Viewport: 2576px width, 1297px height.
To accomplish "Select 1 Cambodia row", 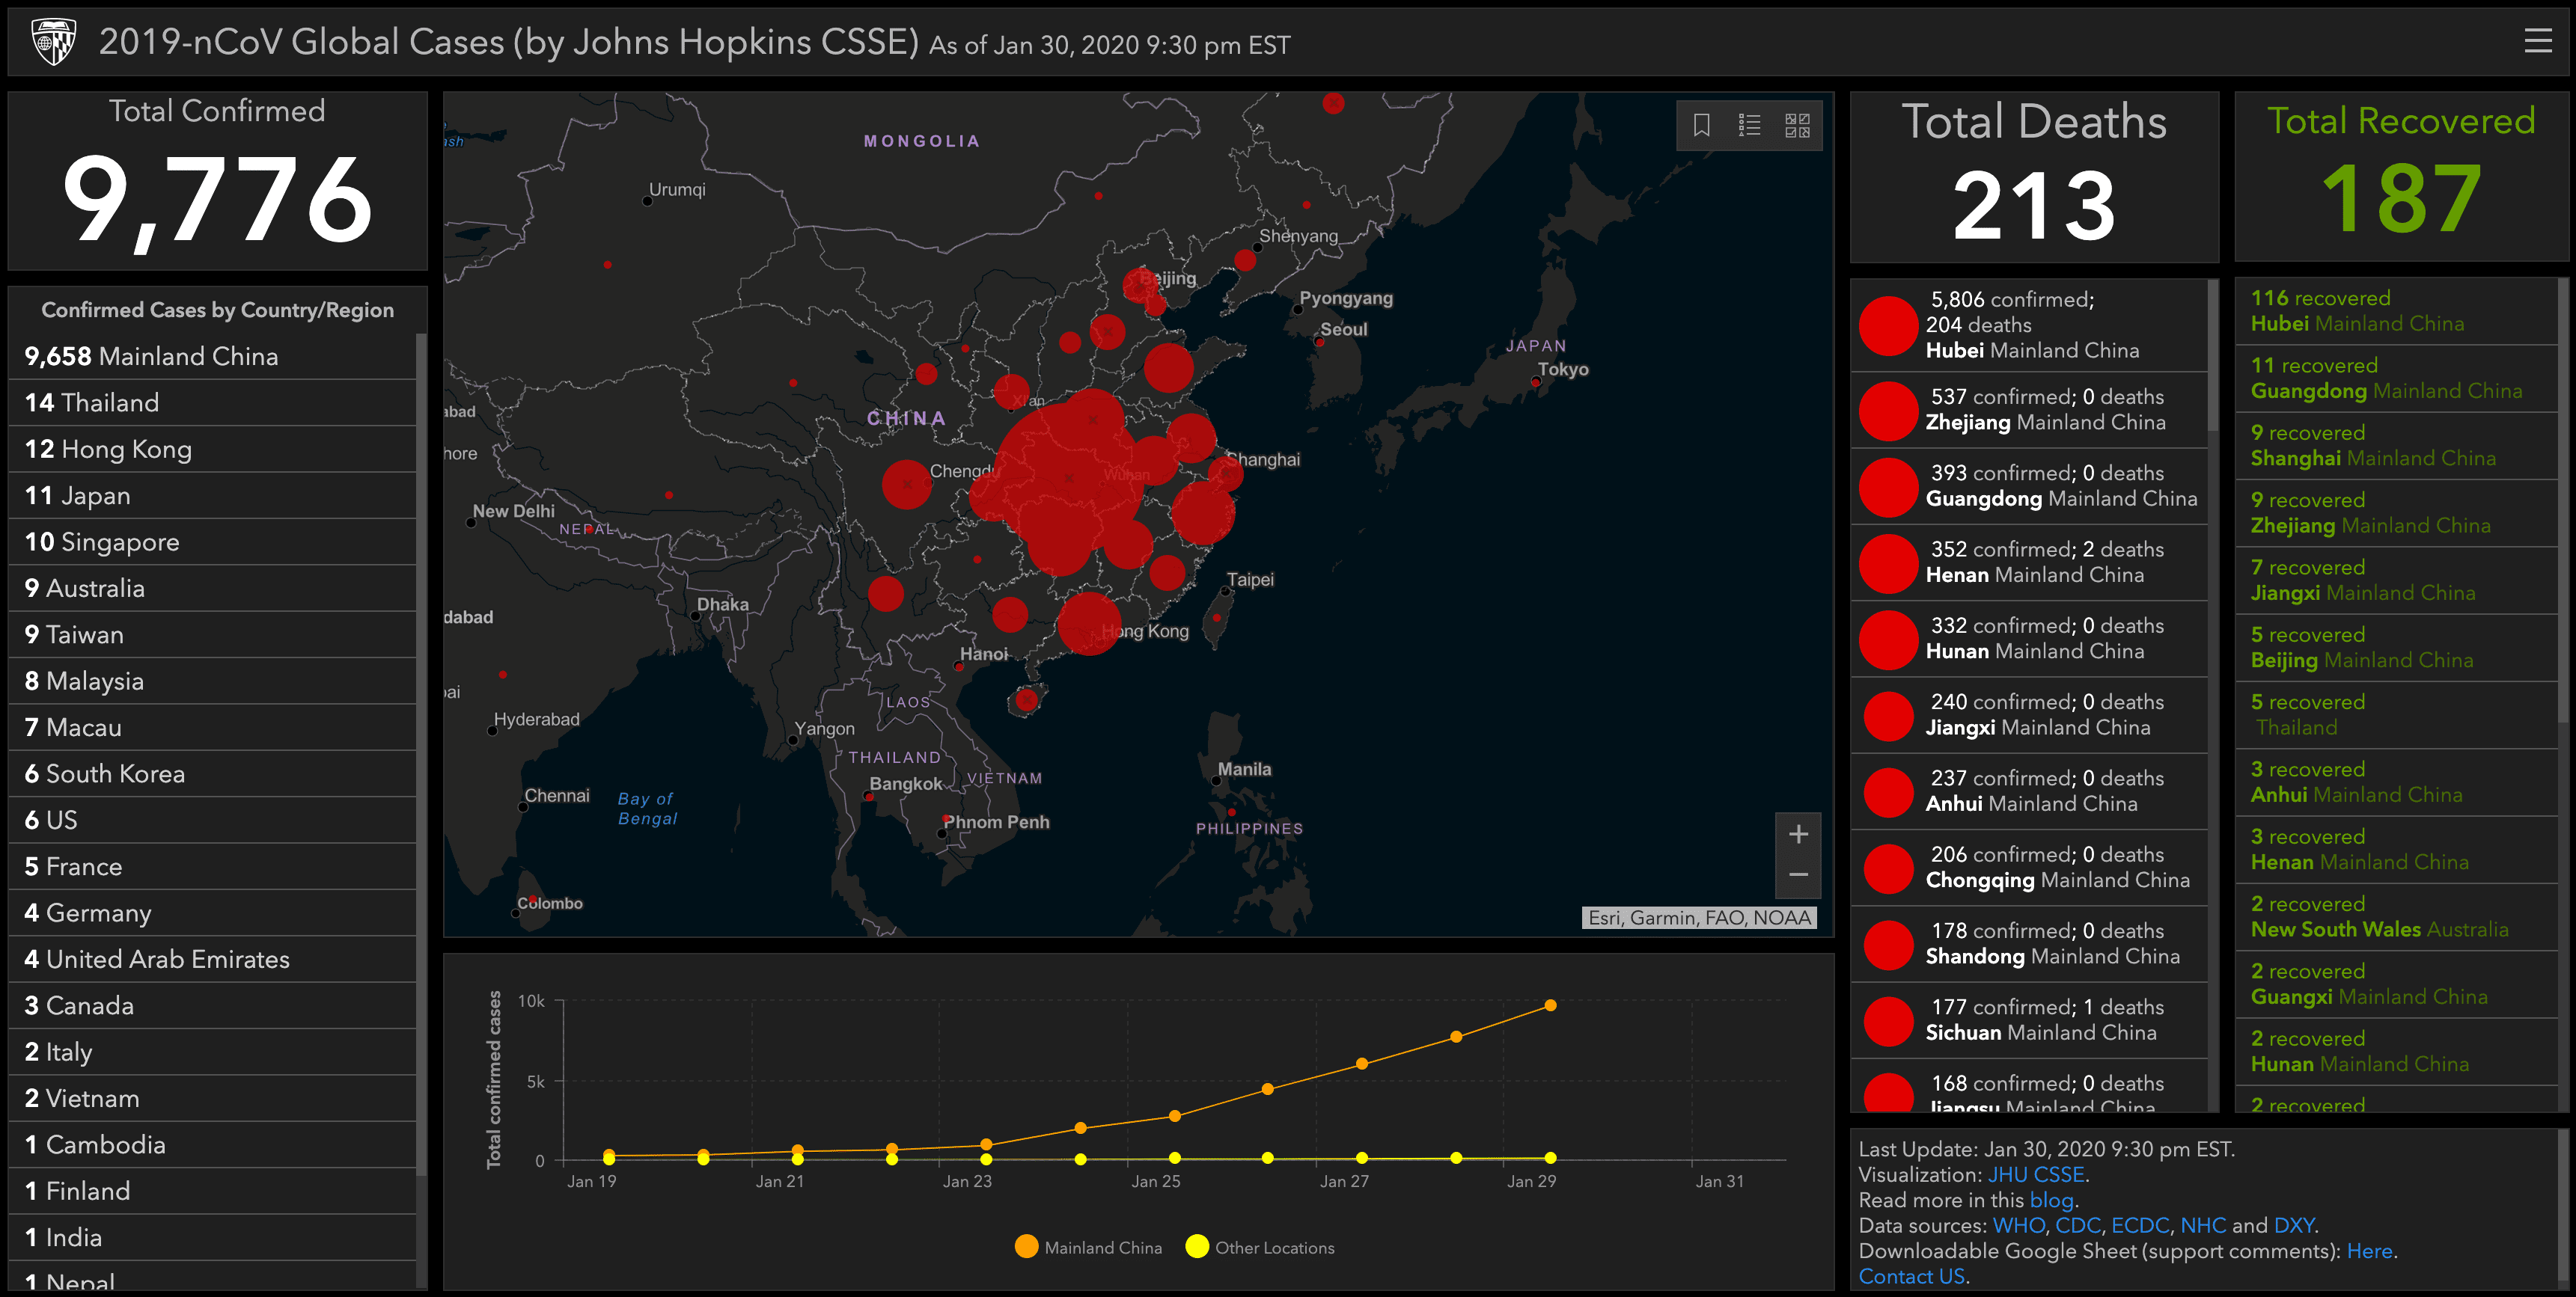I will 212,1144.
